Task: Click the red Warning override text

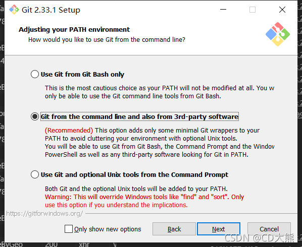Action: [144, 201]
